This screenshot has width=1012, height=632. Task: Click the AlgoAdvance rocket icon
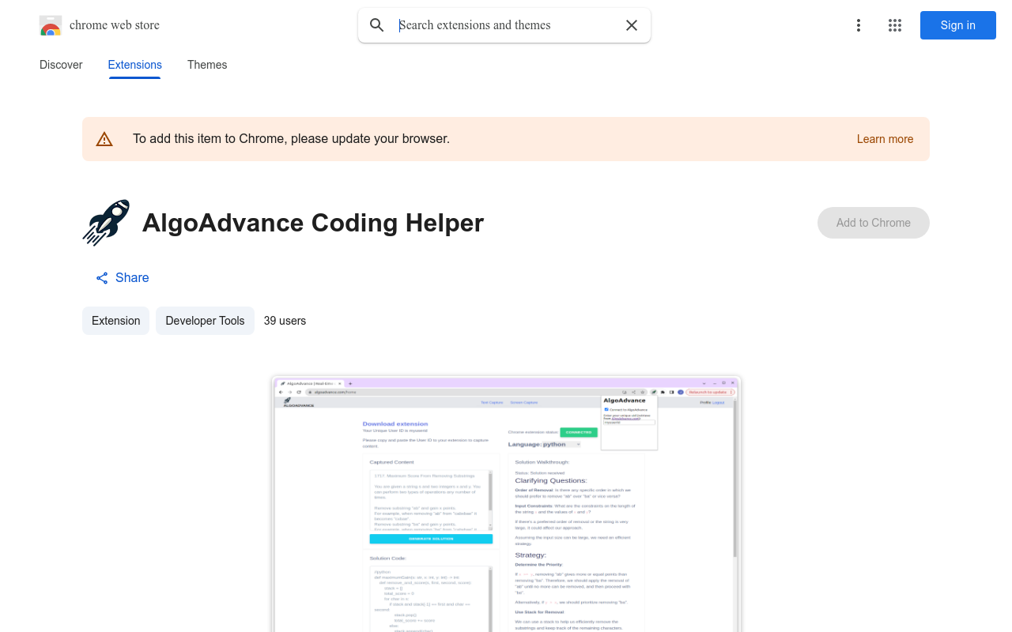tap(106, 223)
